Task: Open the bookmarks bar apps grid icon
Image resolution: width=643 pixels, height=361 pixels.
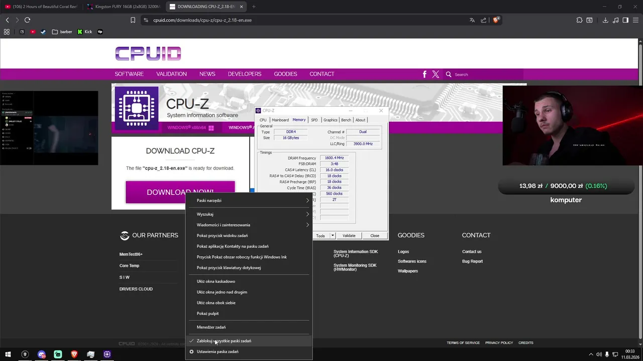Action: (7, 32)
